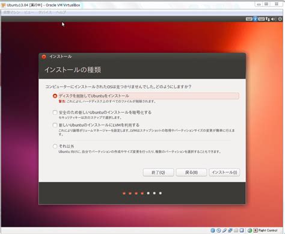This screenshot has width=285, height=234.
Task: Click the インストール(I) button
Action: (x=224, y=173)
